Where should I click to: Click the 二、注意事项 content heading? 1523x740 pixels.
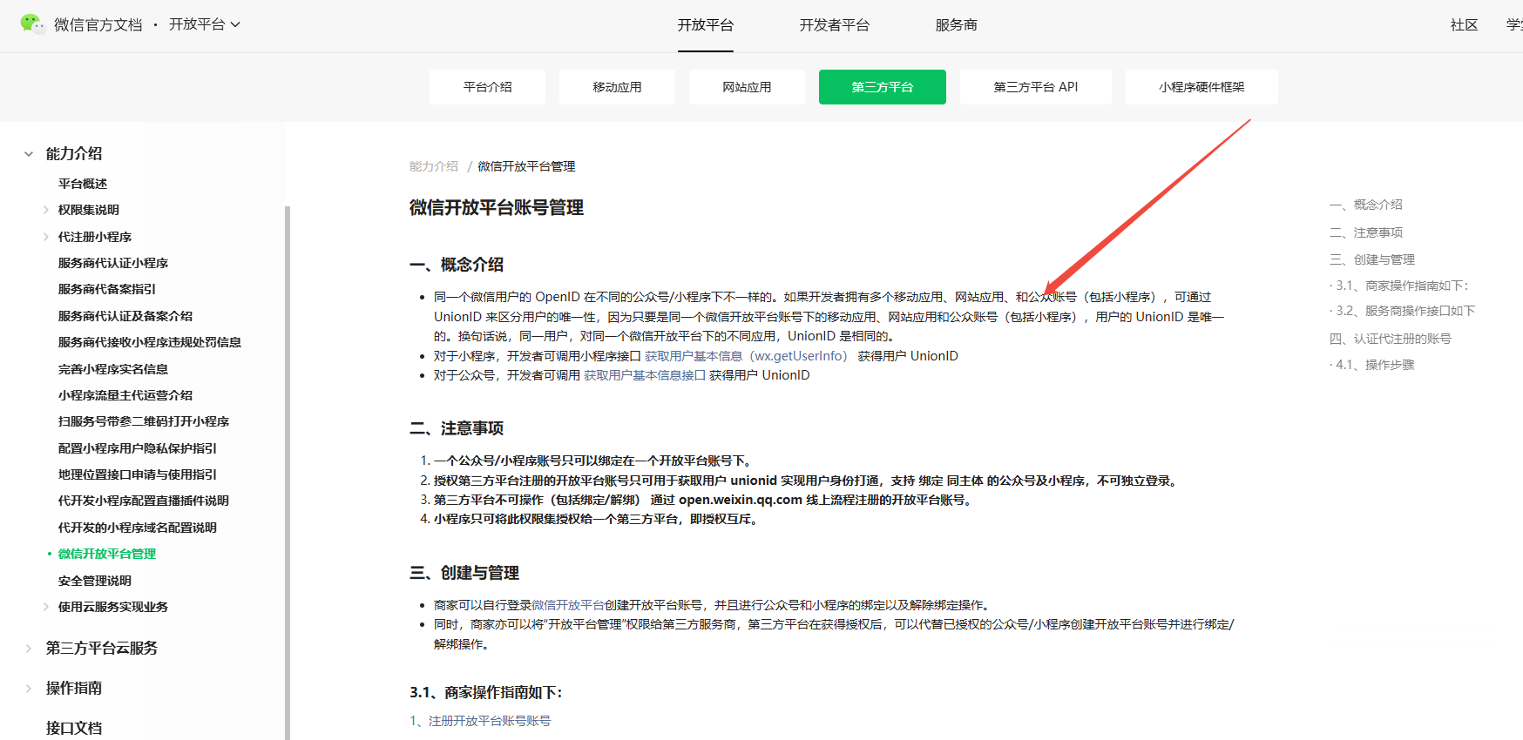457,428
